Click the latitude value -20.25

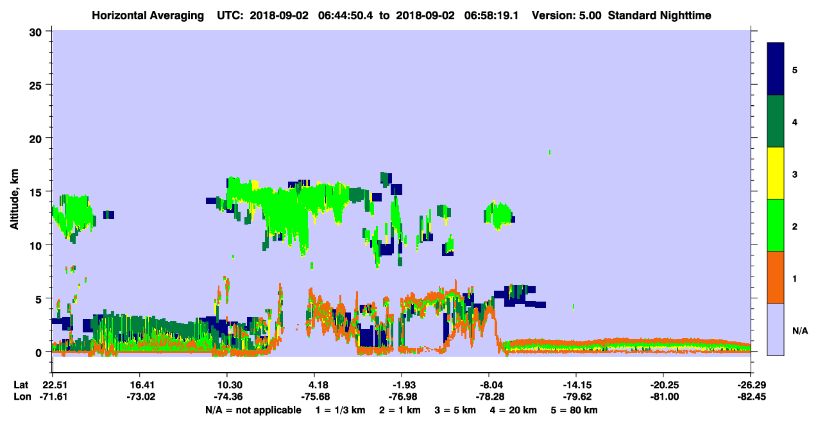[x=663, y=385]
